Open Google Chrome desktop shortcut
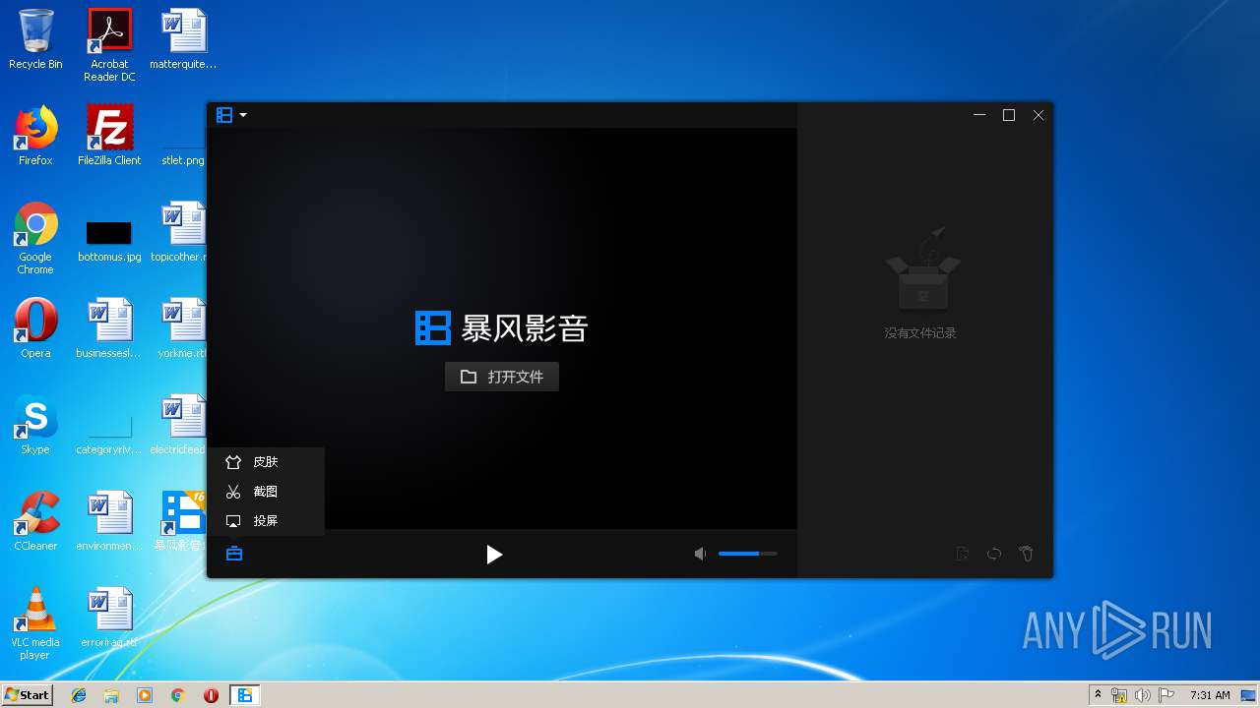 pyautogui.click(x=35, y=238)
